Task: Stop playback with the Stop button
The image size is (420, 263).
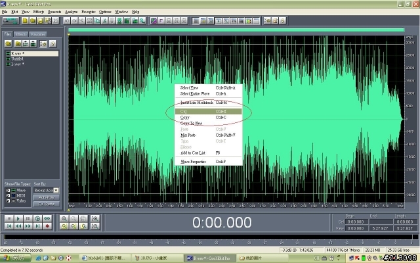Action: [9, 218]
